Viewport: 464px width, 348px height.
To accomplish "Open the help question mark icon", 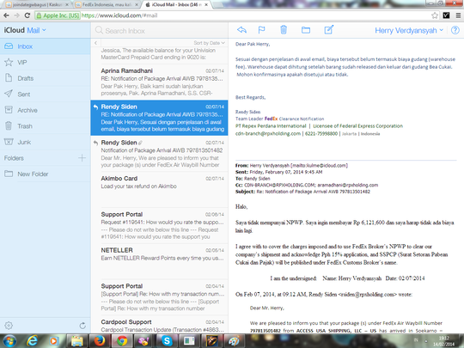I will (x=455, y=30).
